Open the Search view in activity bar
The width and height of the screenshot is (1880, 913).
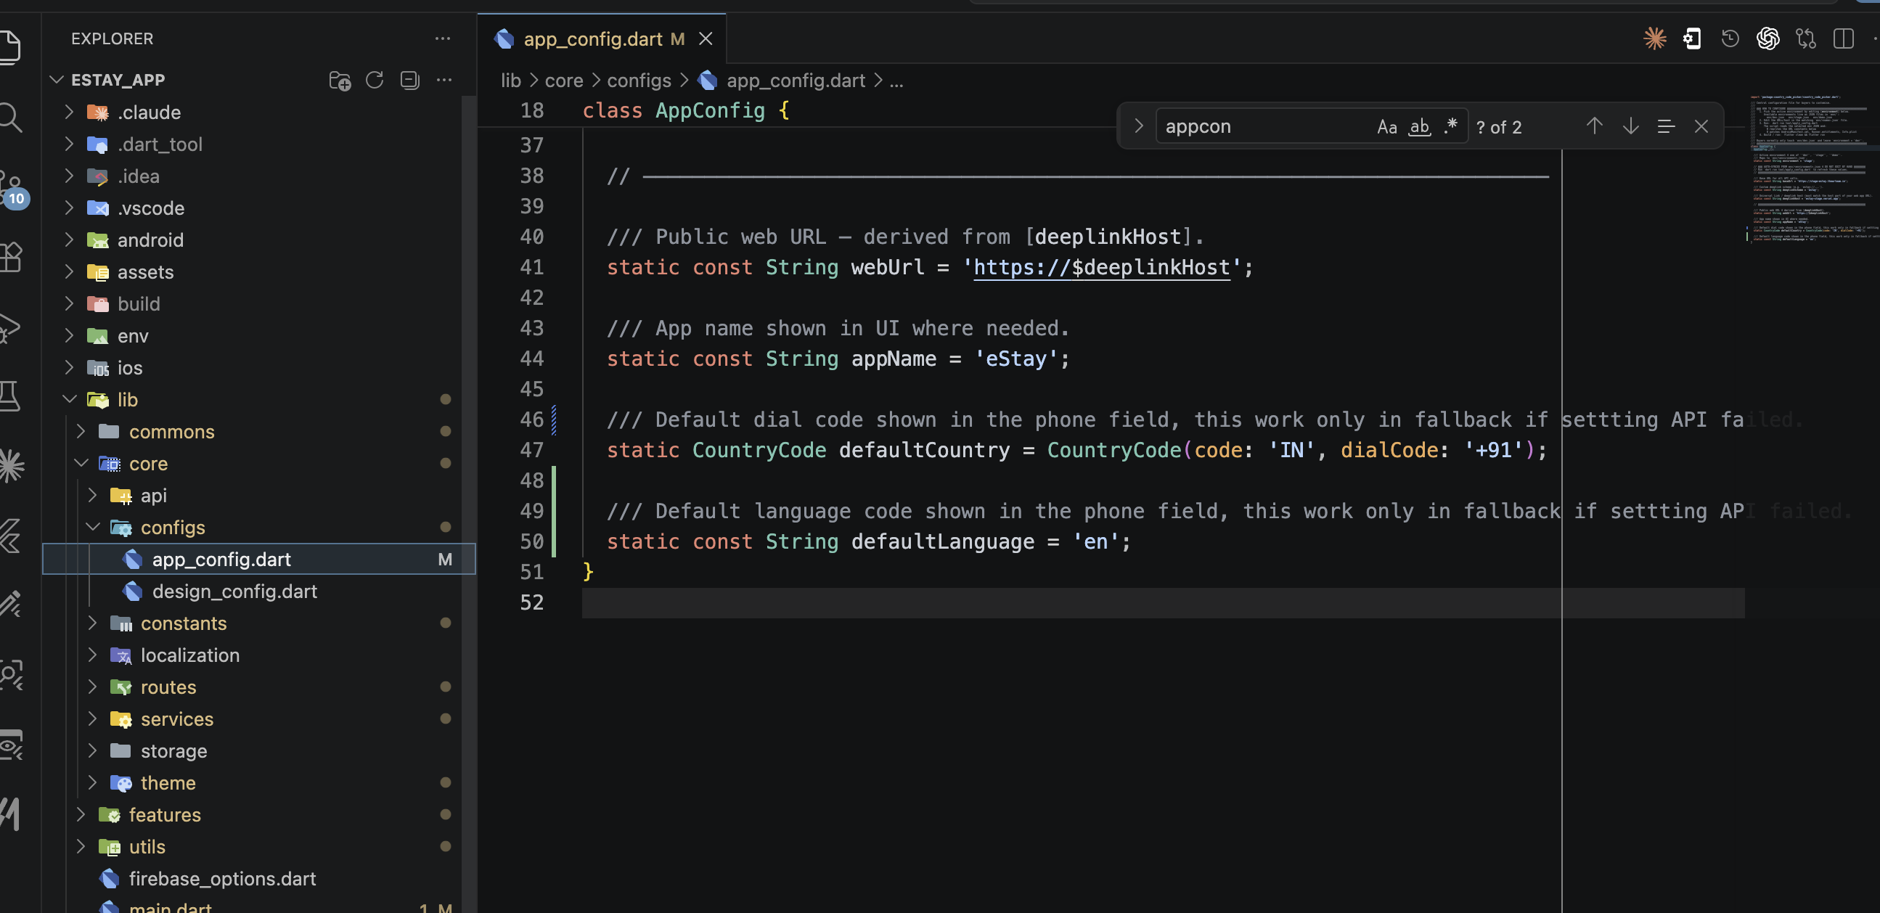pyautogui.click(x=10, y=117)
